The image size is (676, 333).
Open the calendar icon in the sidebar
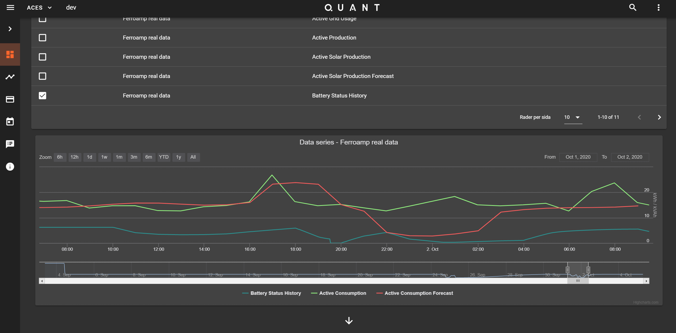click(10, 122)
